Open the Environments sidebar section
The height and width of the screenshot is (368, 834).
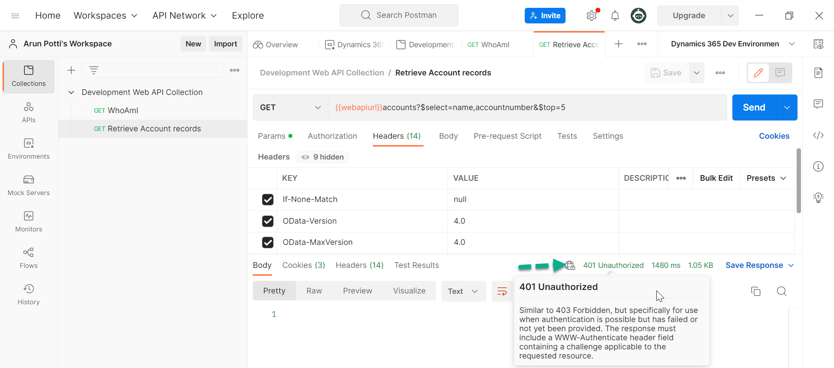pyautogui.click(x=29, y=149)
